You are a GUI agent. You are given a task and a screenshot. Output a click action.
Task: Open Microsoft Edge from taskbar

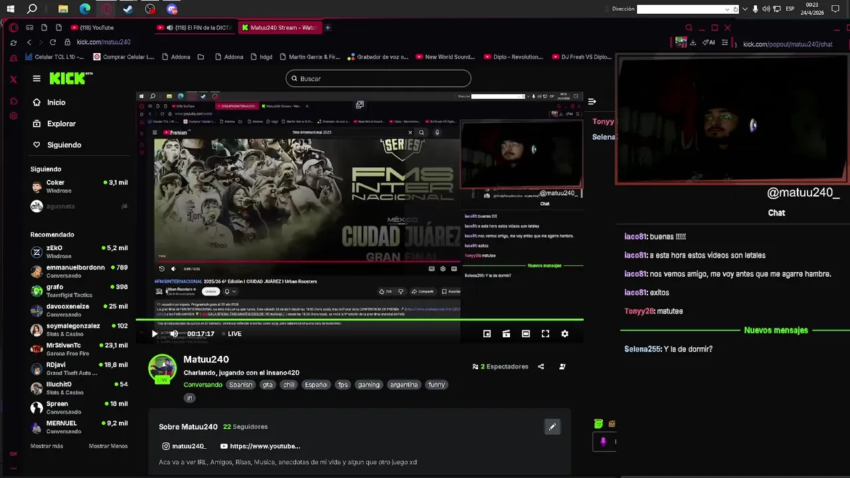pos(85,9)
